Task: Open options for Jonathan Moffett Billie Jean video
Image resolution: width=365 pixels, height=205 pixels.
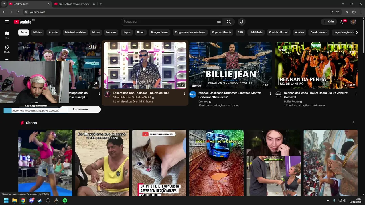Action: point(270,93)
